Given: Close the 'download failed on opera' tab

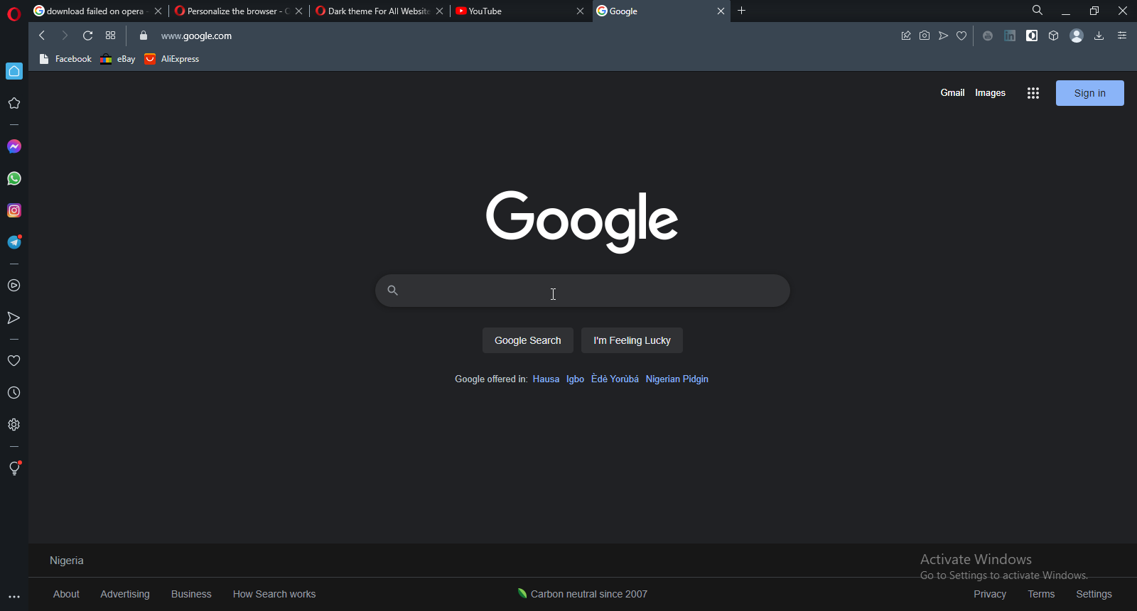Looking at the screenshot, I should coord(158,11).
